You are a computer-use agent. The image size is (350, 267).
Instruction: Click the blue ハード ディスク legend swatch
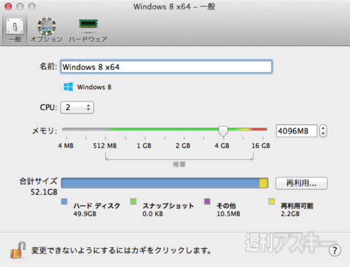64,201
